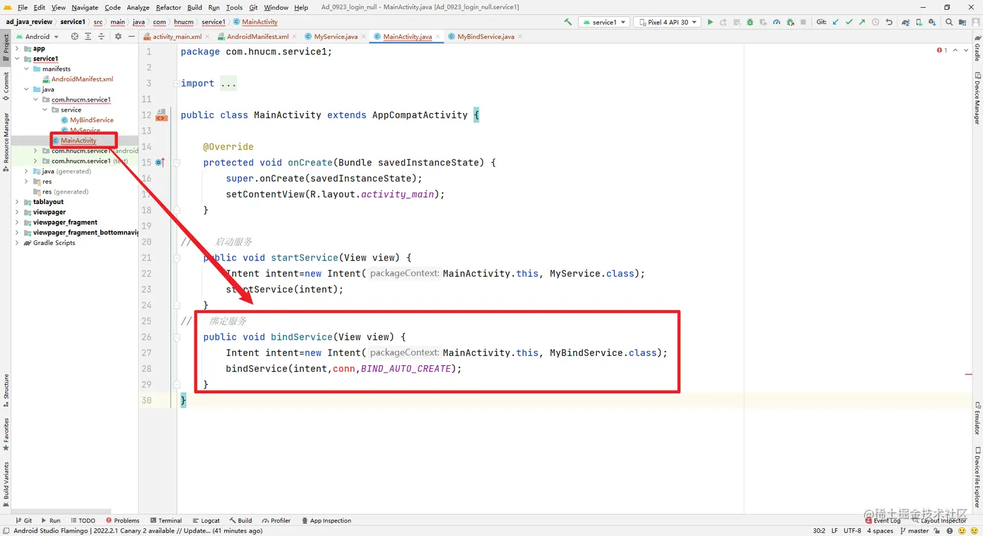Click the Rollback undo arrow icon
The height and width of the screenshot is (536, 983).
[889, 22]
